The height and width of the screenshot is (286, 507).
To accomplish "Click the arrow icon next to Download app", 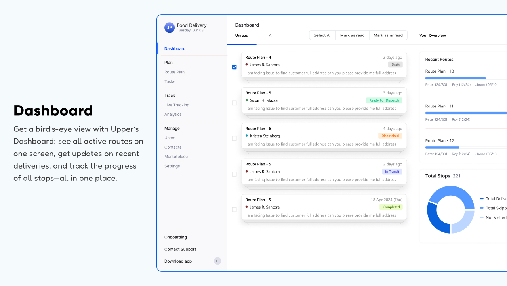I will click(x=217, y=261).
